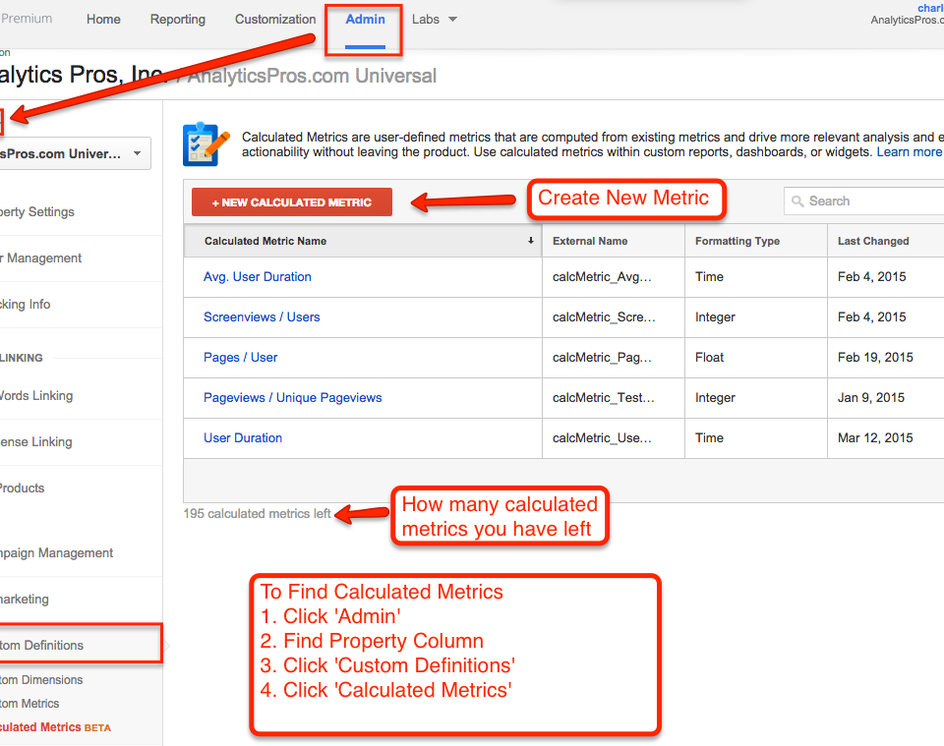Click the New Calculated Metric button
Viewport: 944px width, 746px height.
pos(292,202)
